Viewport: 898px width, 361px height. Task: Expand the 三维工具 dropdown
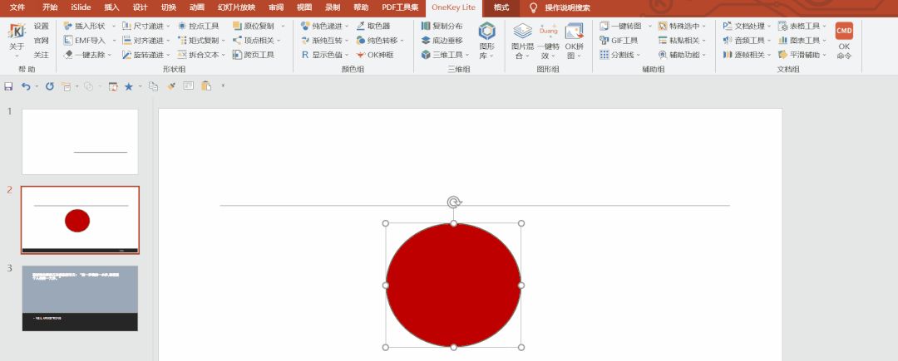[x=467, y=55]
